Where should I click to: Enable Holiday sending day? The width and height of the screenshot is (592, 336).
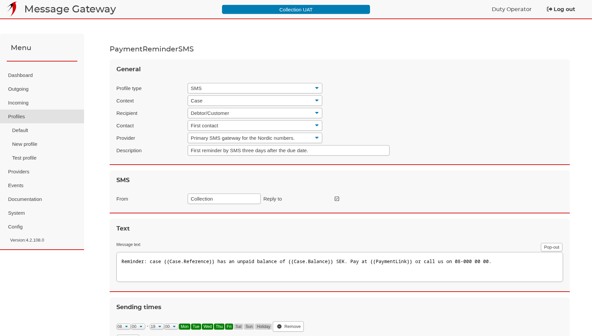[x=263, y=327]
